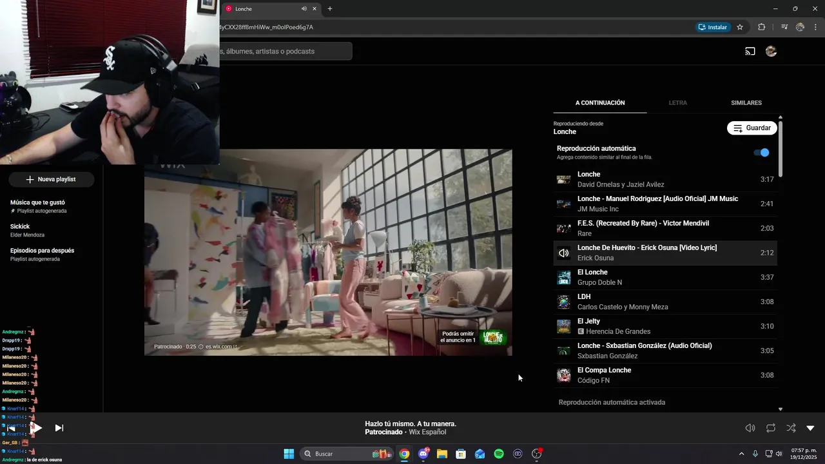Click the Wix ad video
This screenshot has width=825, height=464.
(328, 252)
